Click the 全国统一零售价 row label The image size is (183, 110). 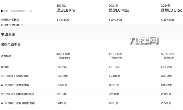pyautogui.click(x=10, y=20)
